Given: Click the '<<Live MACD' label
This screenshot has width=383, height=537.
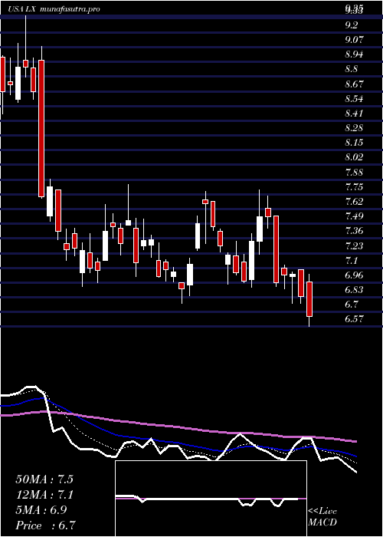Looking at the screenshot, I should tap(322, 517).
